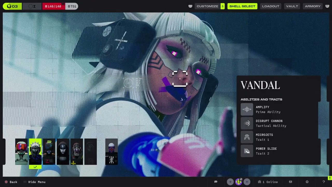332x187 pixels.
Task: Click the POWER SLIDE trait name
Action: [266, 149]
